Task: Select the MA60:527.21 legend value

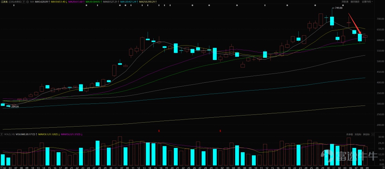Action: point(110,2)
